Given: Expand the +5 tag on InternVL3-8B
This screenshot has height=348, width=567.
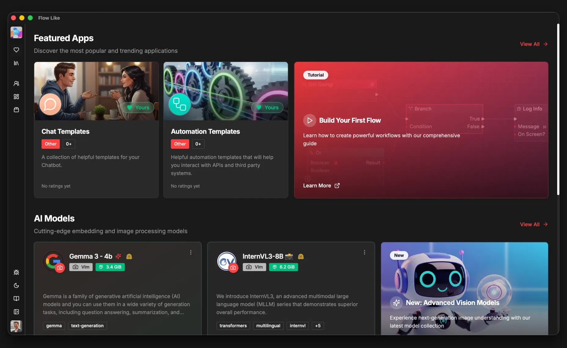Looking at the screenshot, I should (317, 326).
